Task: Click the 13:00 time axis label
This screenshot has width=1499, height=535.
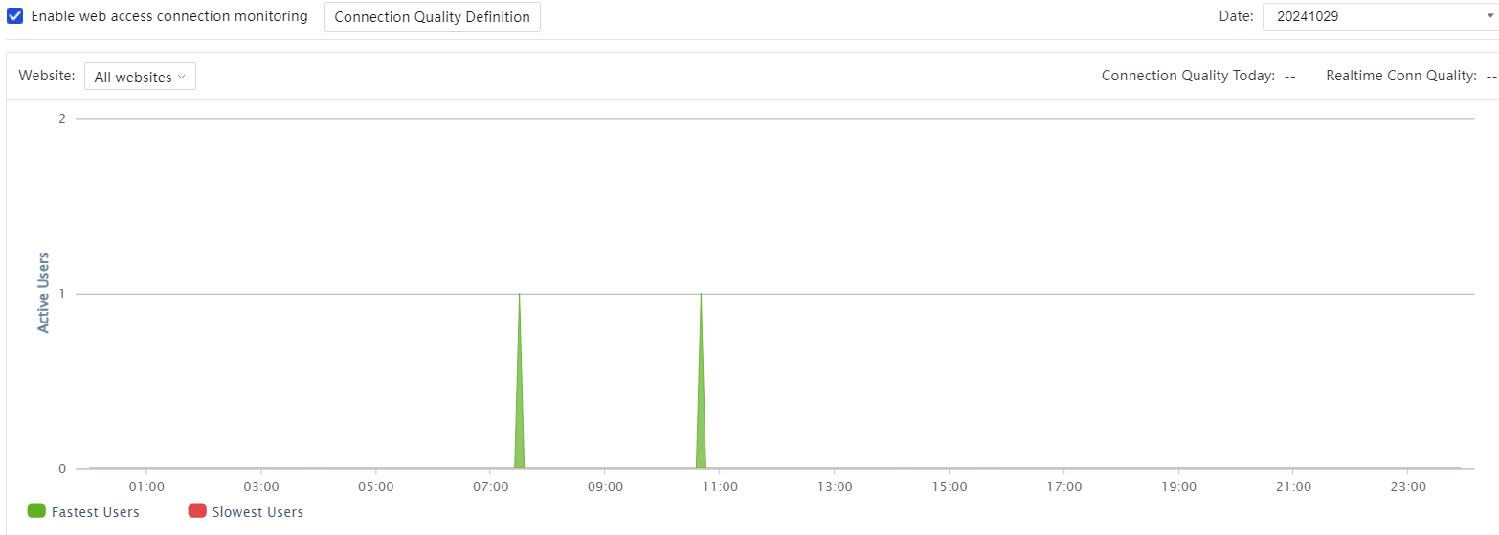Action: coord(835,486)
